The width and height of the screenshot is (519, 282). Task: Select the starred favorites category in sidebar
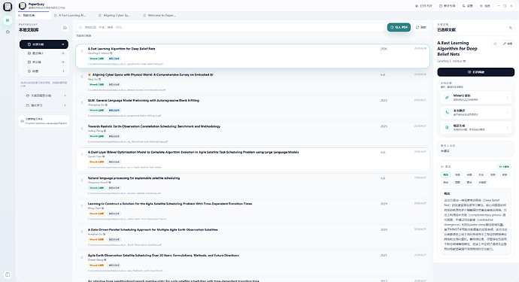44,71
